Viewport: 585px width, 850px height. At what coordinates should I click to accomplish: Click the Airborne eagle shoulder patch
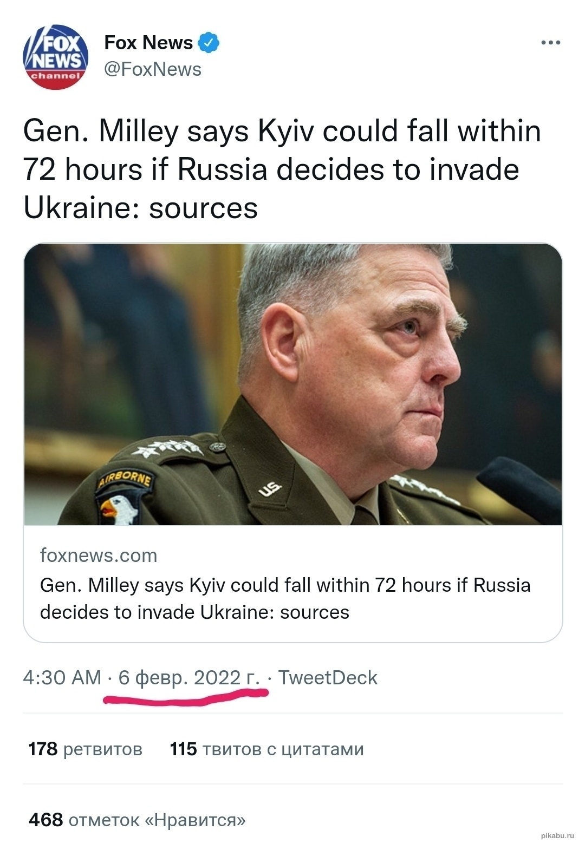122,498
